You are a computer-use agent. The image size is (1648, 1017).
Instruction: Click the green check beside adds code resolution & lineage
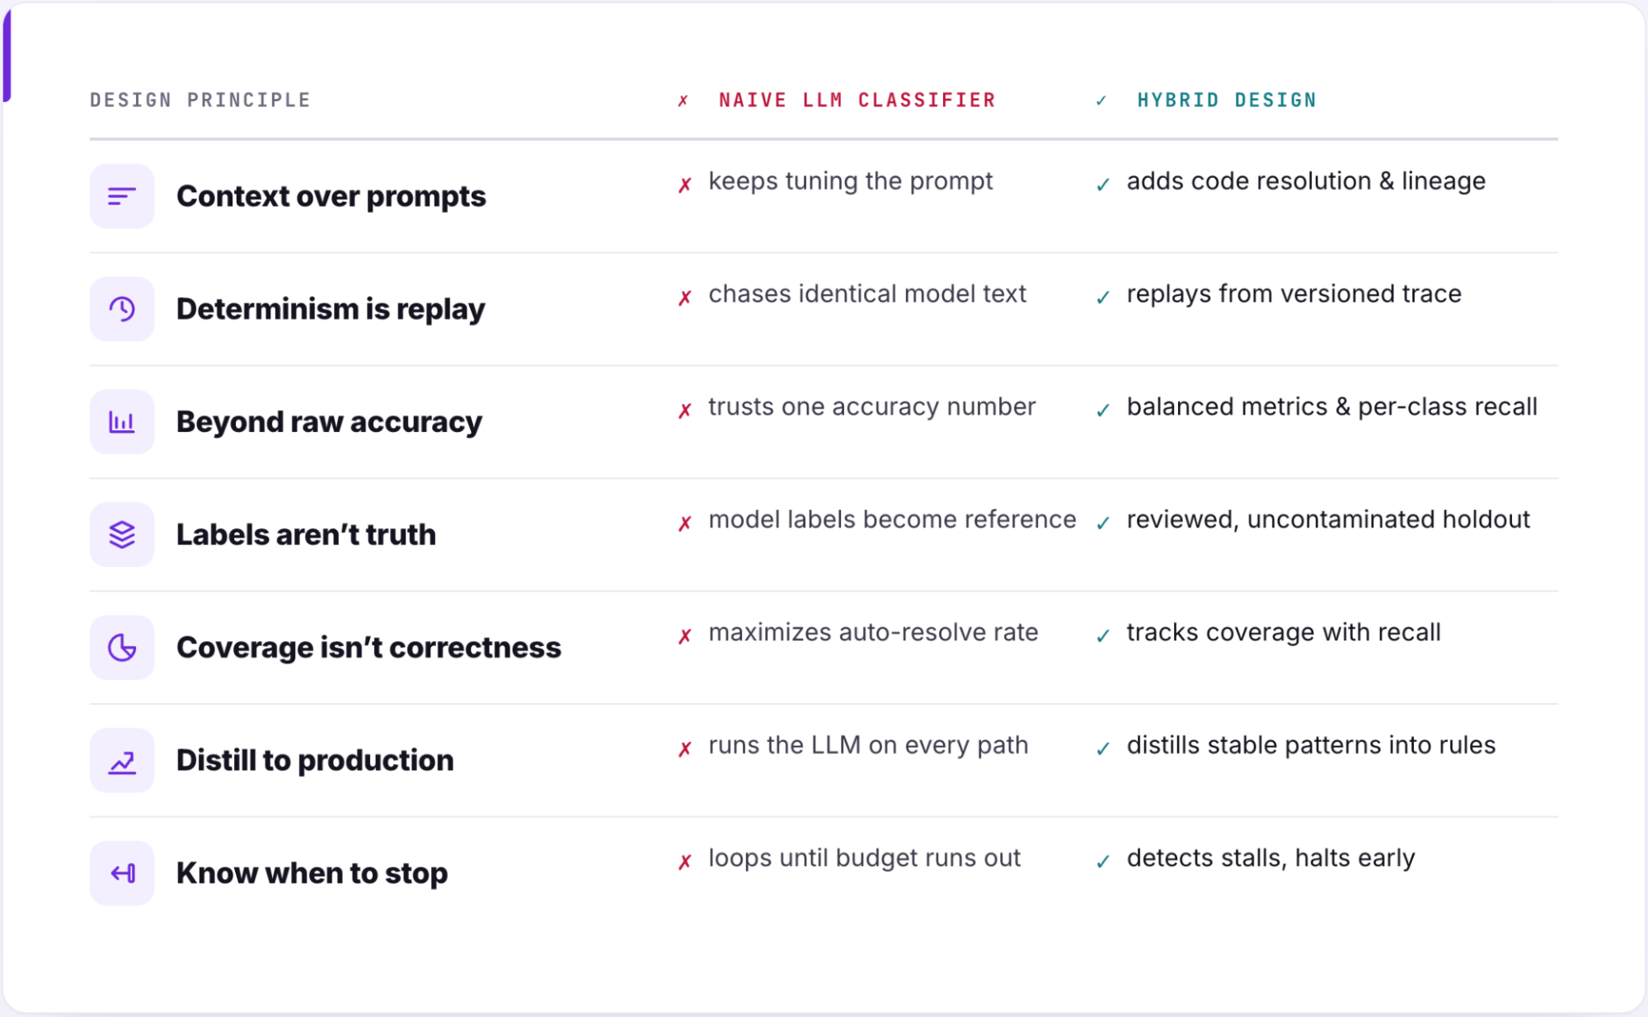[1103, 185]
